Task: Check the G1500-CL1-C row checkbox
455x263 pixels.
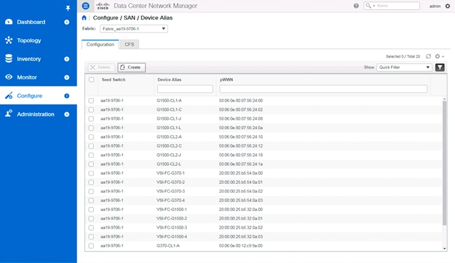Action: coord(91,110)
